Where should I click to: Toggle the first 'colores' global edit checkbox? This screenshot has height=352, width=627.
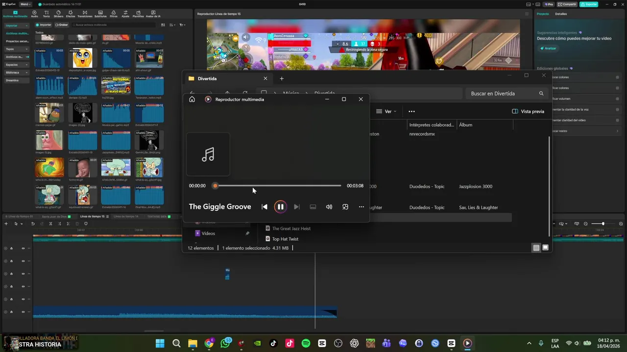pos(617,77)
